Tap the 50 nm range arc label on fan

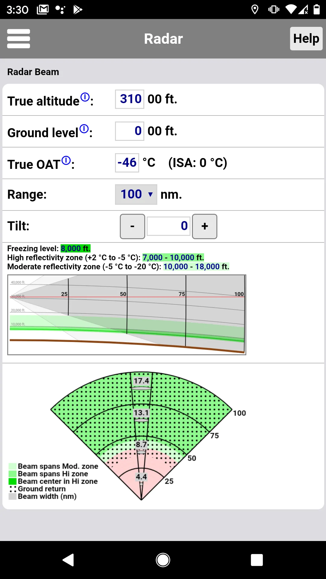point(192,458)
